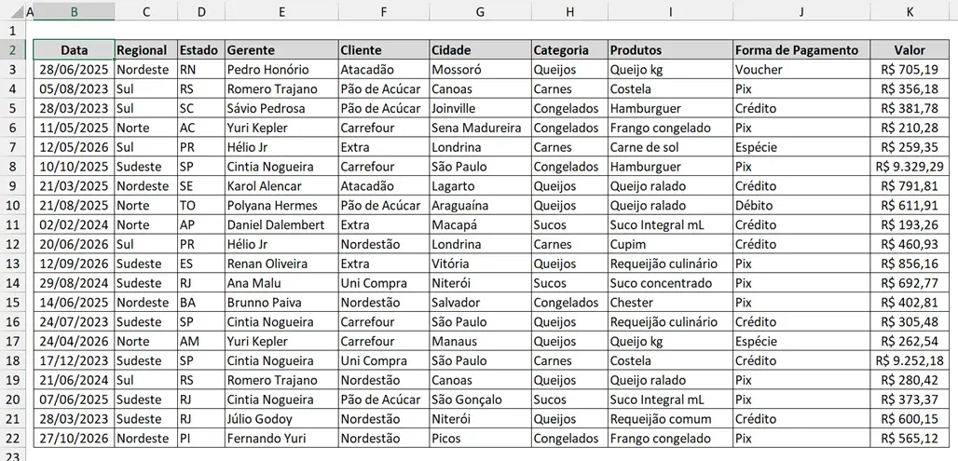Click cell with date 27/10/2026
This screenshot has width=958, height=461.
pyautogui.click(x=74, y=439)
